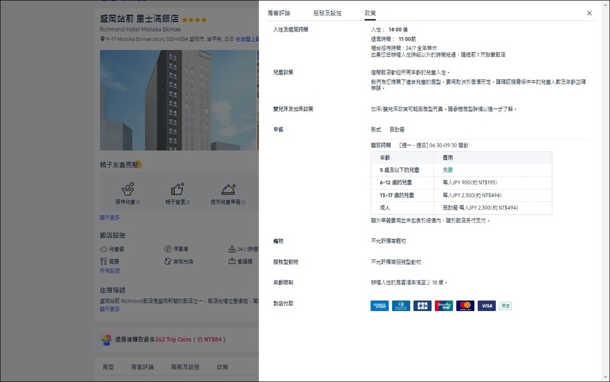
Task: Click the Richmond Hotel Morioka Ekimae title
Action: 140,29
